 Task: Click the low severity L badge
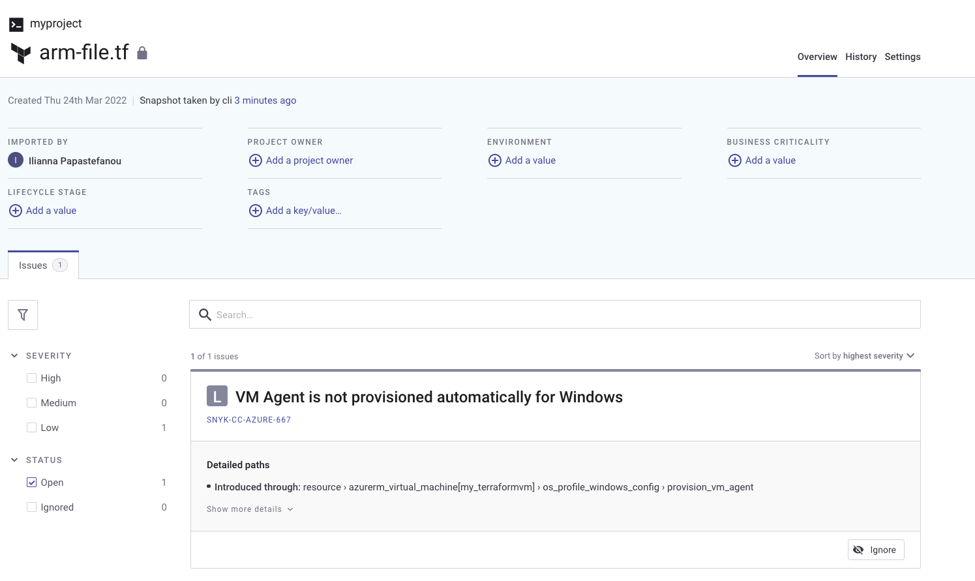point(217,396)
